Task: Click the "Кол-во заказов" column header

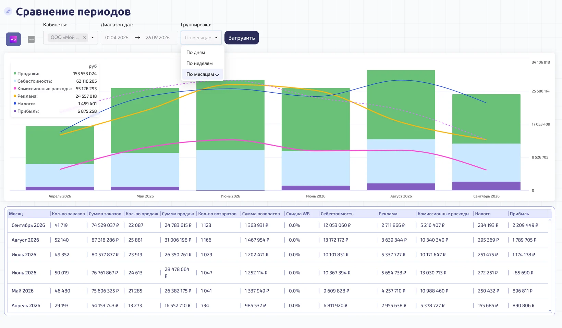Action: tap(68, 214)
